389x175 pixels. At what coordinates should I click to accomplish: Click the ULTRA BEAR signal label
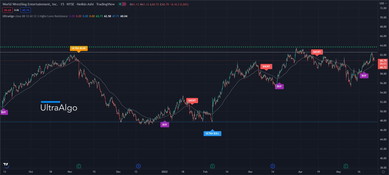click(x=79, y=49)
